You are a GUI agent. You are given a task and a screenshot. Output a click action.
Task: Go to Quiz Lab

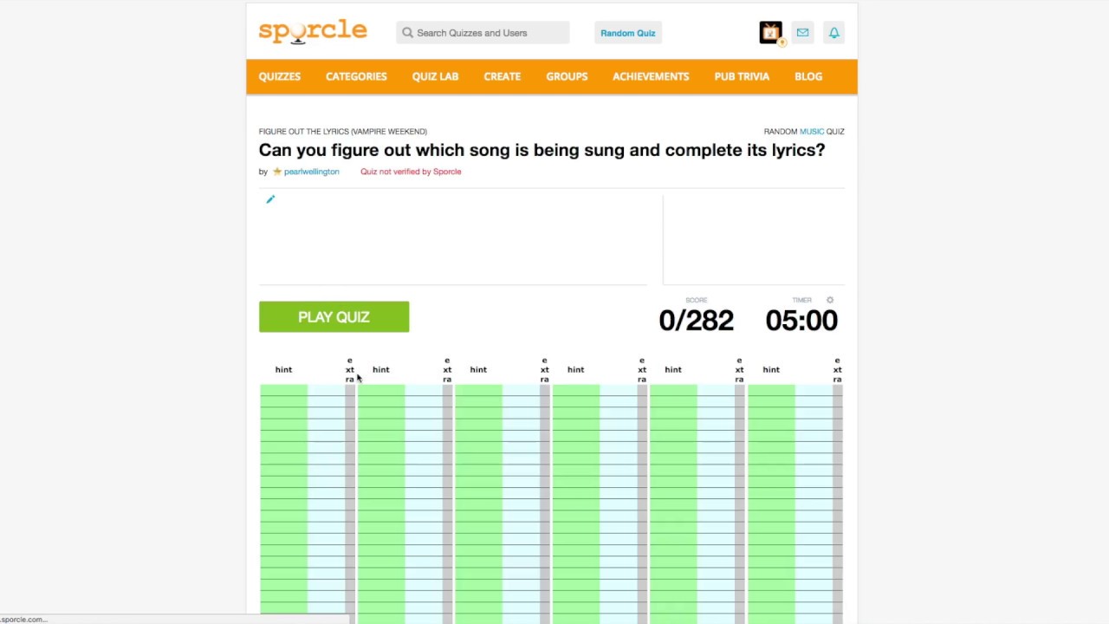coord(435,76)
